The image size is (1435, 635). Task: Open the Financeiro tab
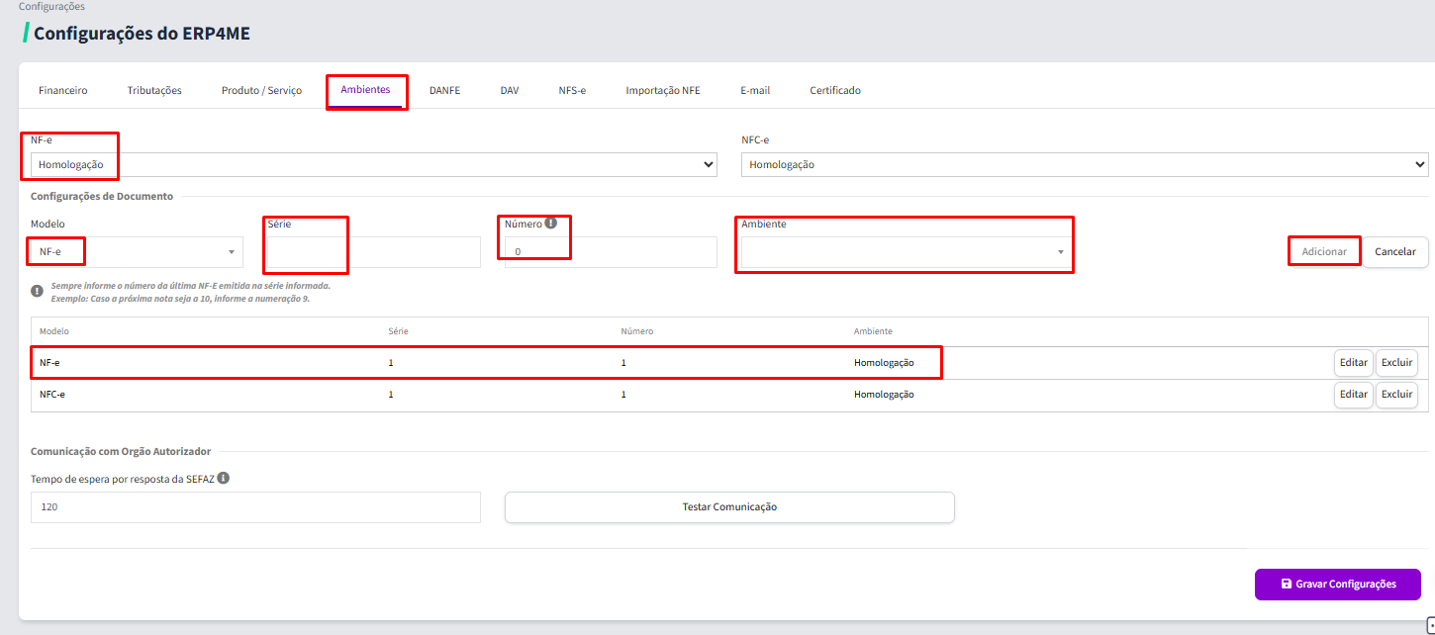pyautogui.click(x=63, y=90)
